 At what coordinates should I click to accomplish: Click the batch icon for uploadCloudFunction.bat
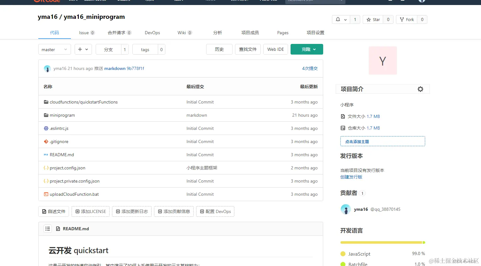pyautogui.click(x=45, y=194)
